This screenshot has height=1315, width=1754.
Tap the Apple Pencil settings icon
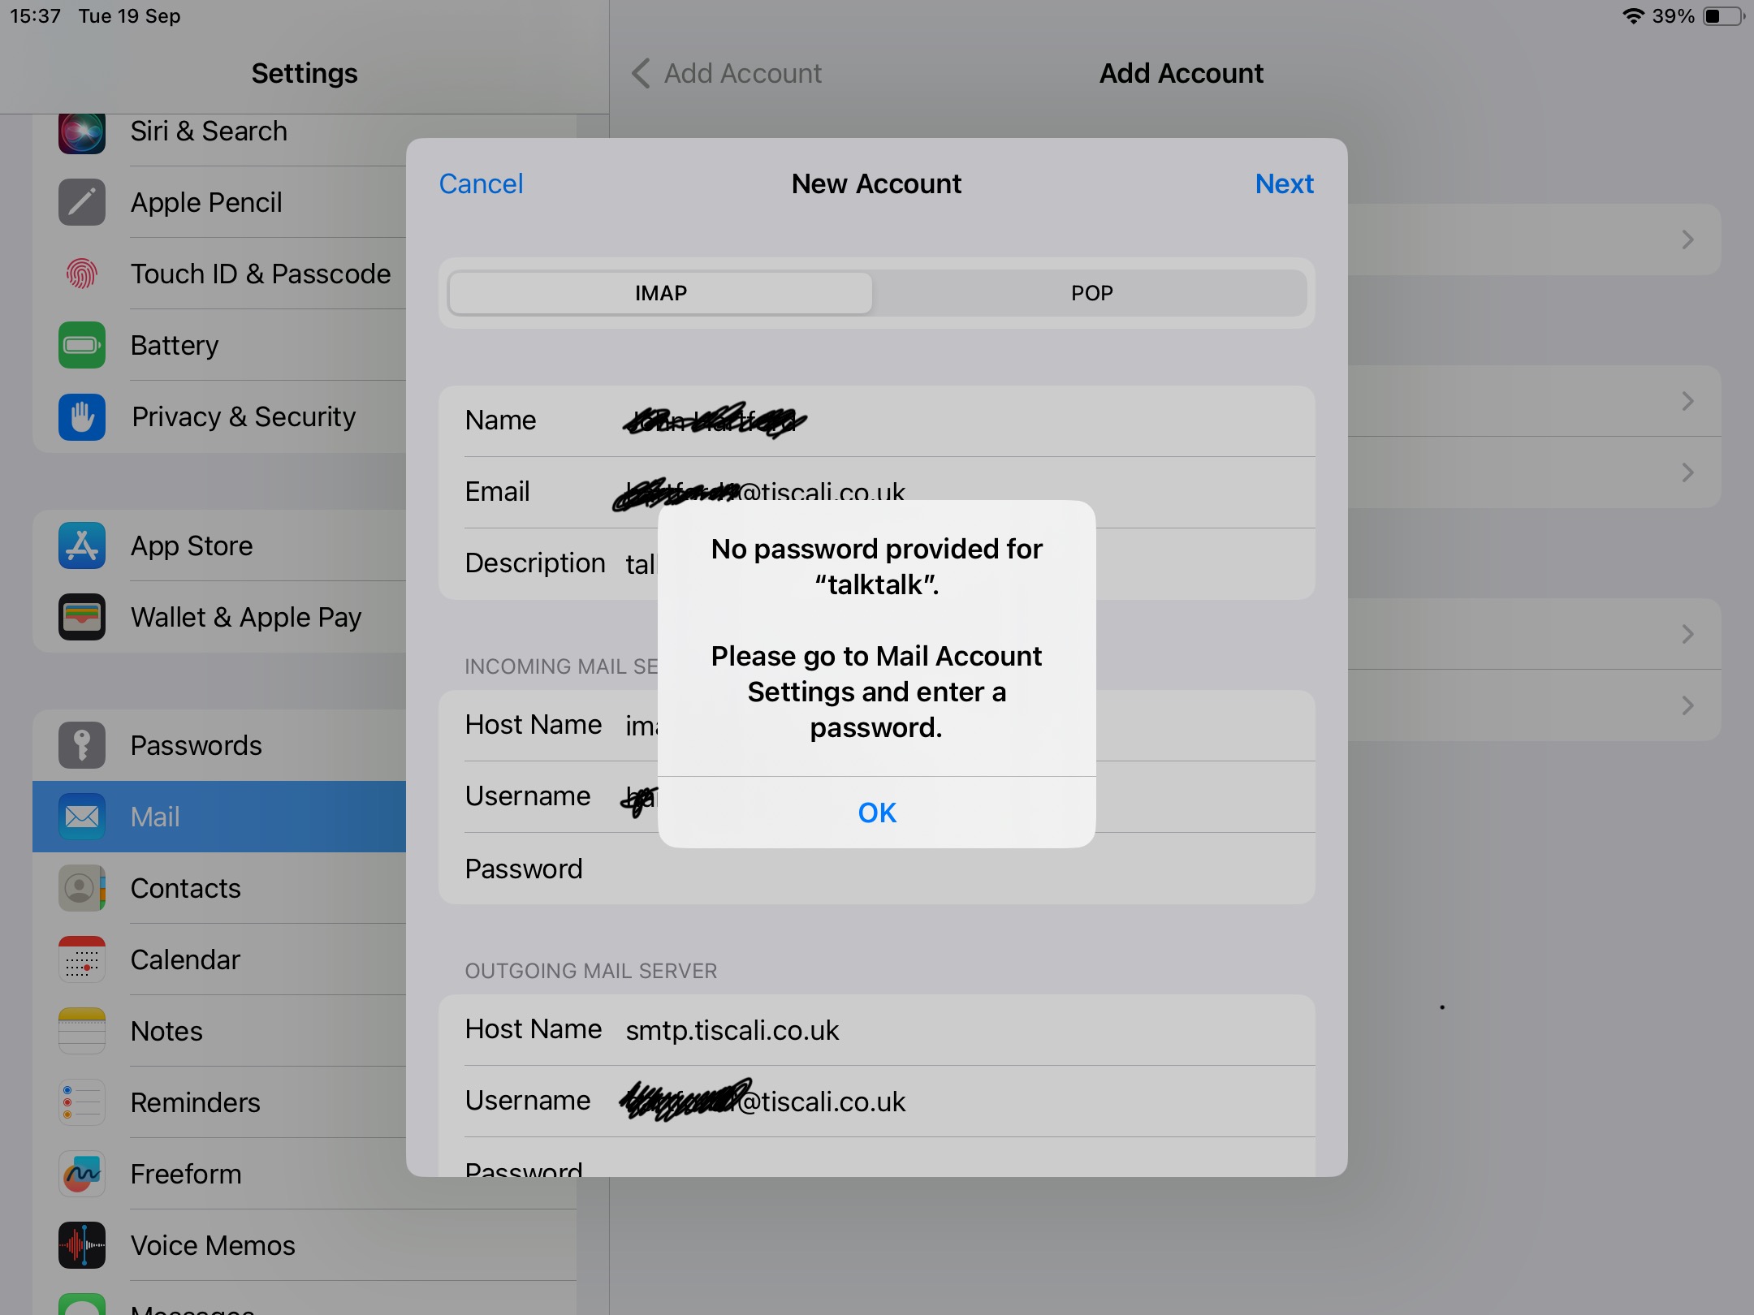pos(81,202)
